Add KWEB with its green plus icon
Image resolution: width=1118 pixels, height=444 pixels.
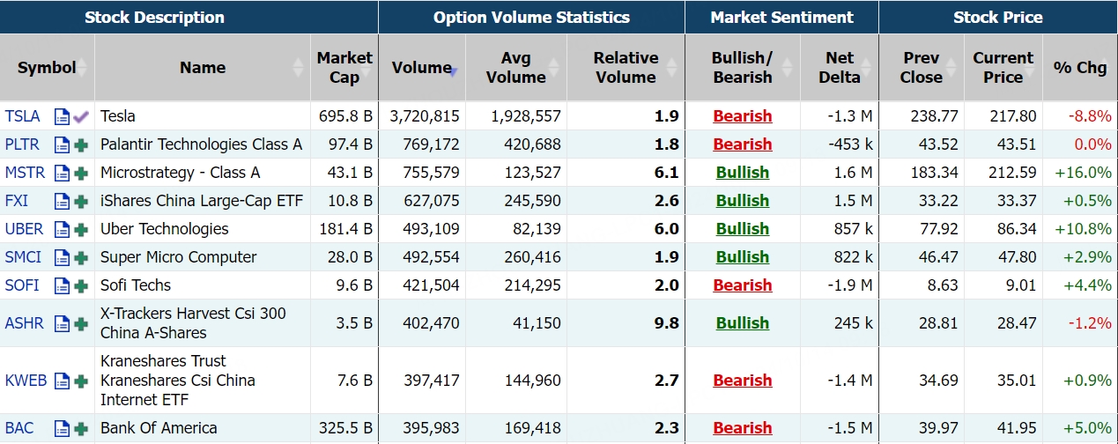[81, 381]
